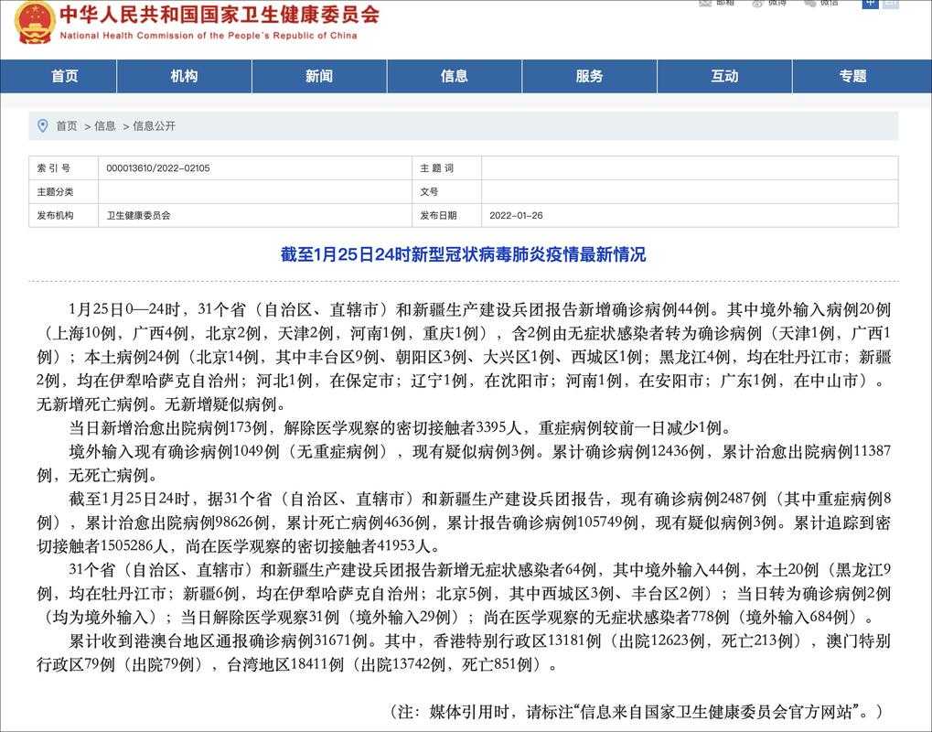Open the 服务 navigation menu

click(589, 76)
